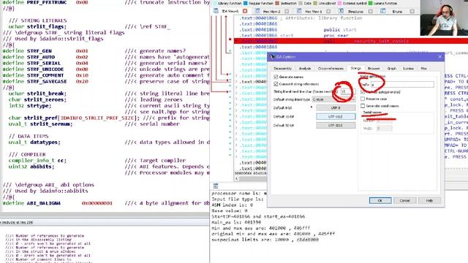Click the Output window panel icon
Viewport: 468px width, 263px height.
tap(216, 186)
